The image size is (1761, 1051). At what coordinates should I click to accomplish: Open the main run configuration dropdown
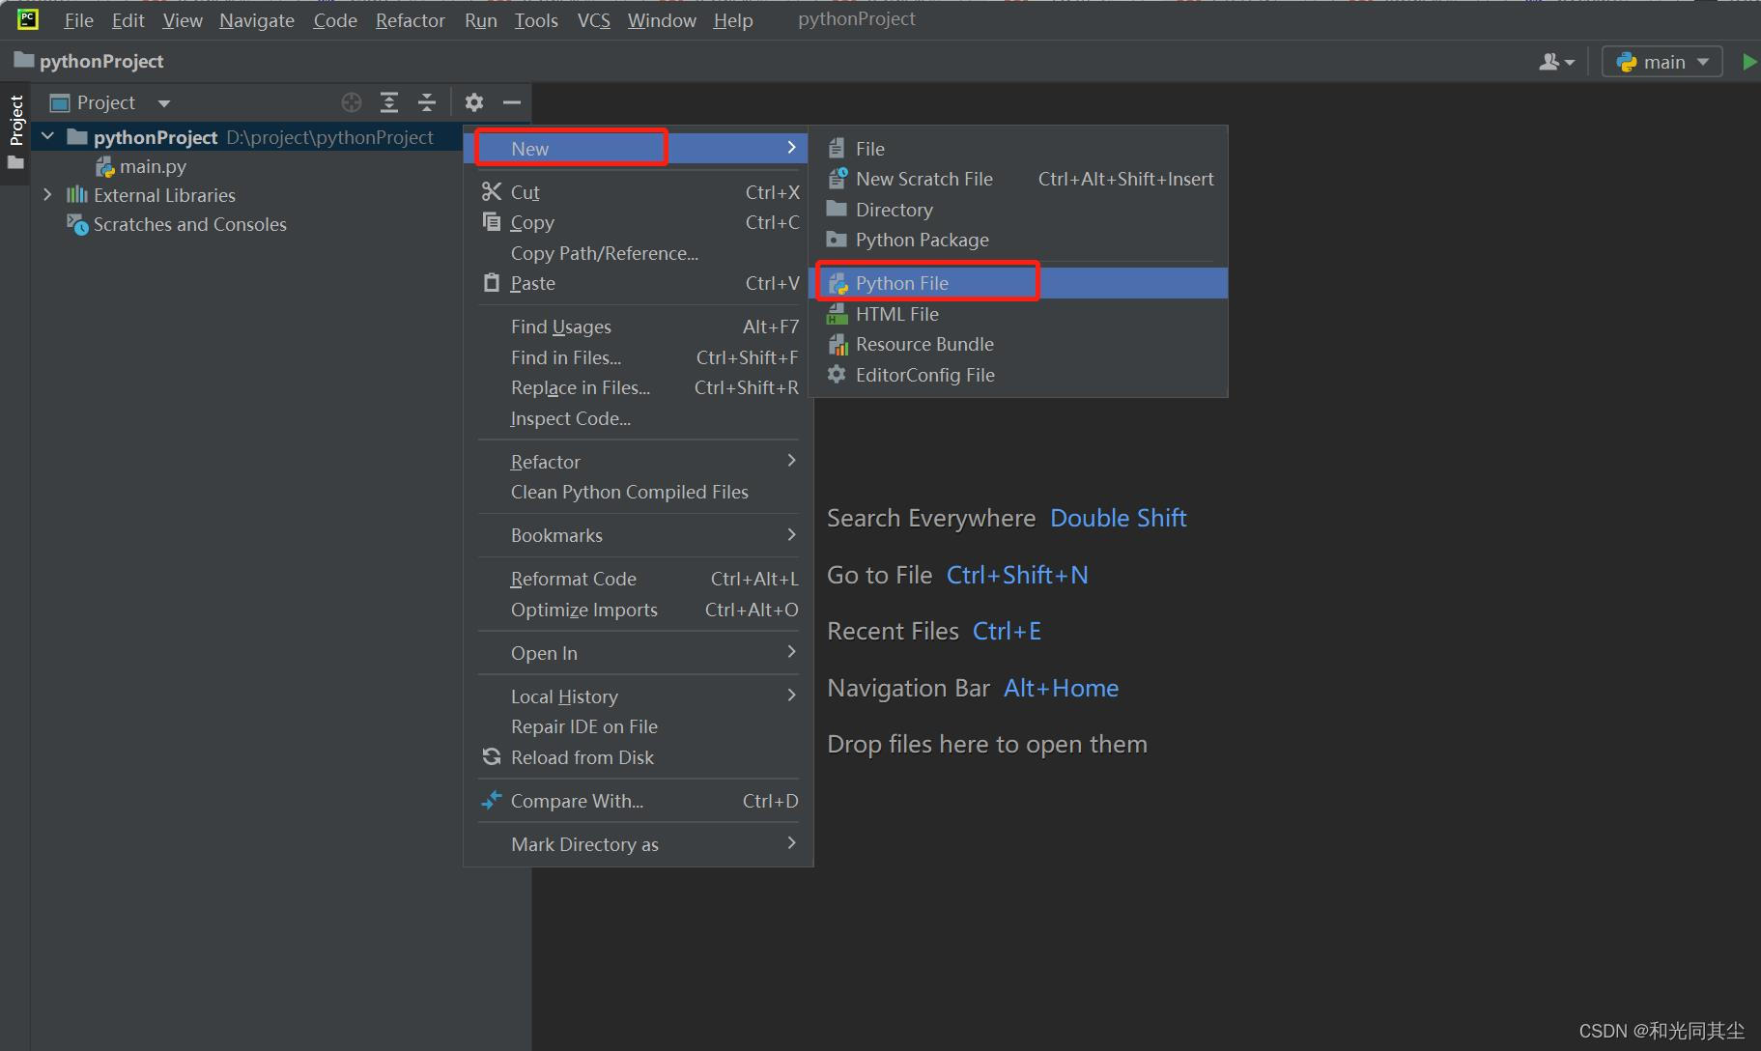(x=1662, y=61)
